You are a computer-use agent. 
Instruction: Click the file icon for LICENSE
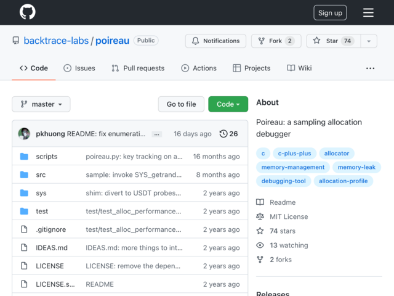pyautogui.click(x=24, y=266)
